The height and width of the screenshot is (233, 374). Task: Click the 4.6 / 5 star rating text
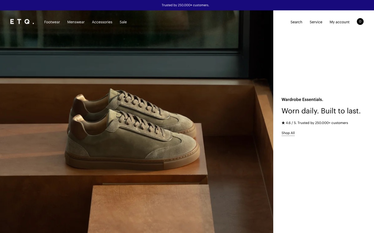(314, 123)
